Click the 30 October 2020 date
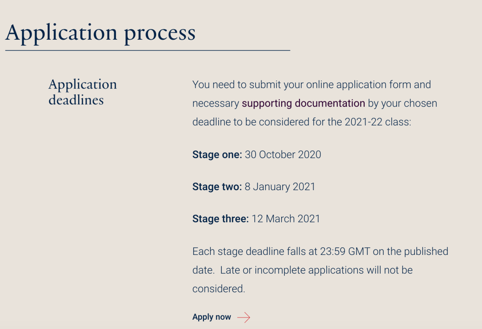Viewport: 482px width, 329px height. (x=283, y=154)
